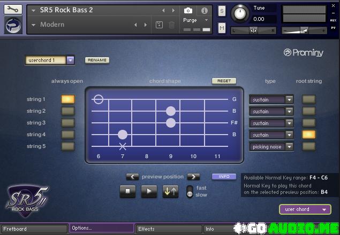Toggle the PV button

[333, 28]
